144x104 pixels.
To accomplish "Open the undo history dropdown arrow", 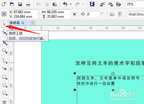I will (71, 4).
